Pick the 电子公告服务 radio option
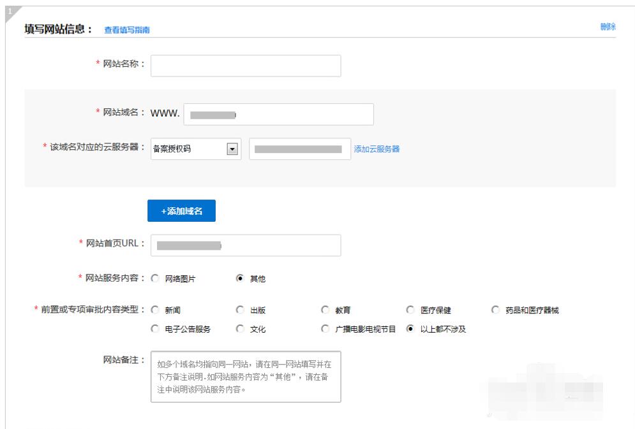Screen dimensions: 635x429 [155, 330]
